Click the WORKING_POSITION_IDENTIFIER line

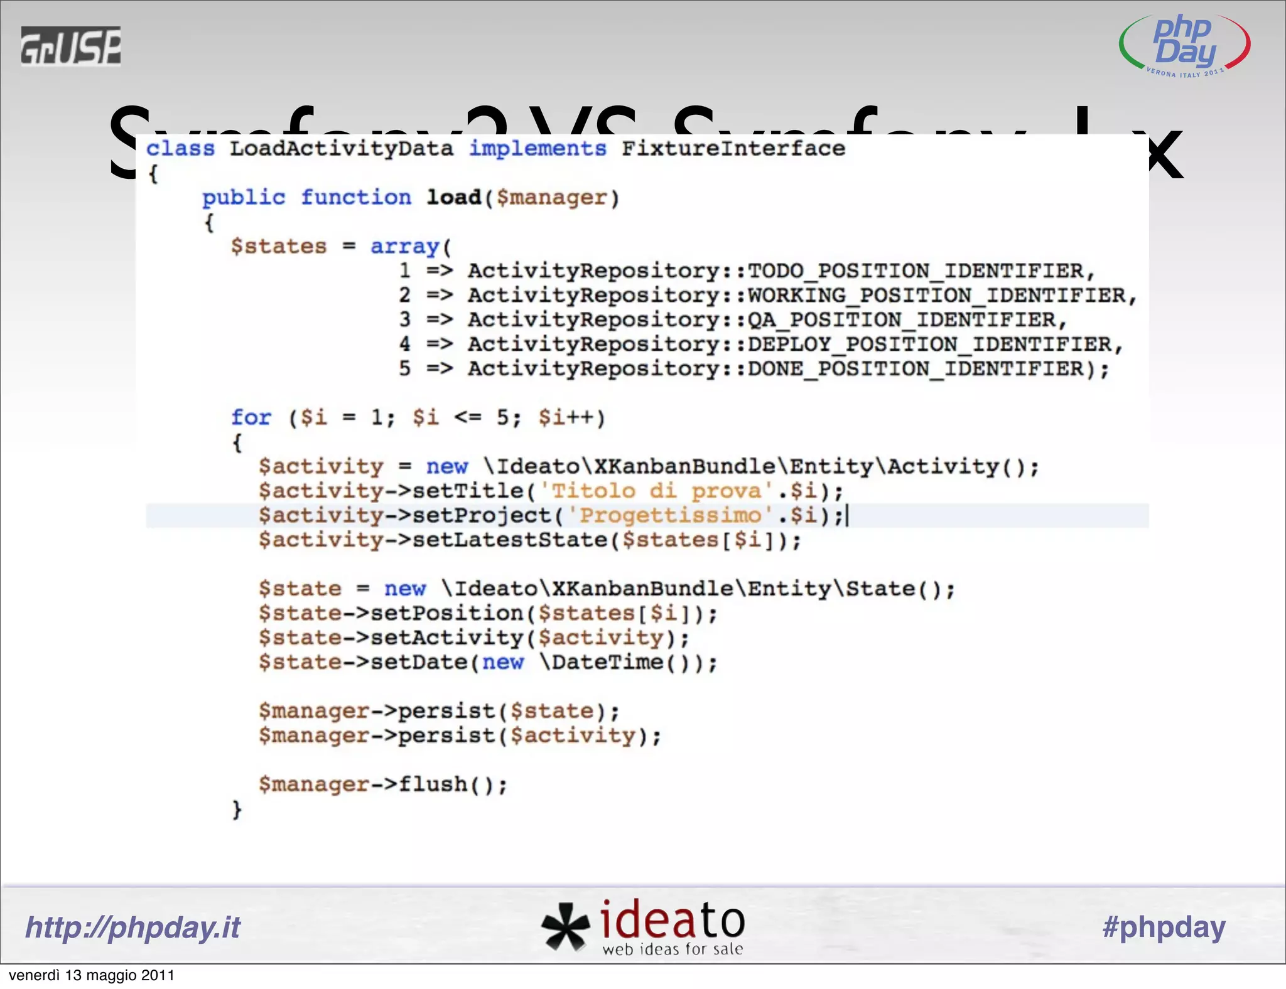(x=767, y=295)
